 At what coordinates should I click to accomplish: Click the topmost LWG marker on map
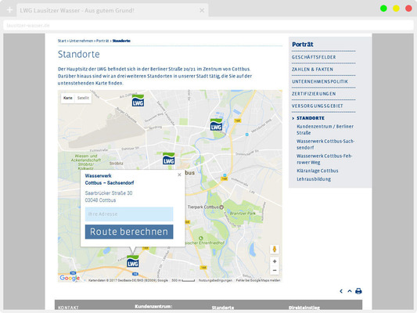point(138,100)
